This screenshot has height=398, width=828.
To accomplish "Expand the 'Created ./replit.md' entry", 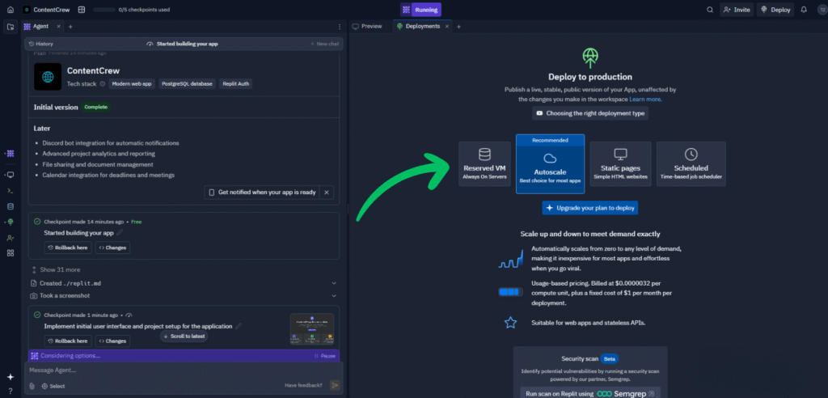I will tap(334, 283).
